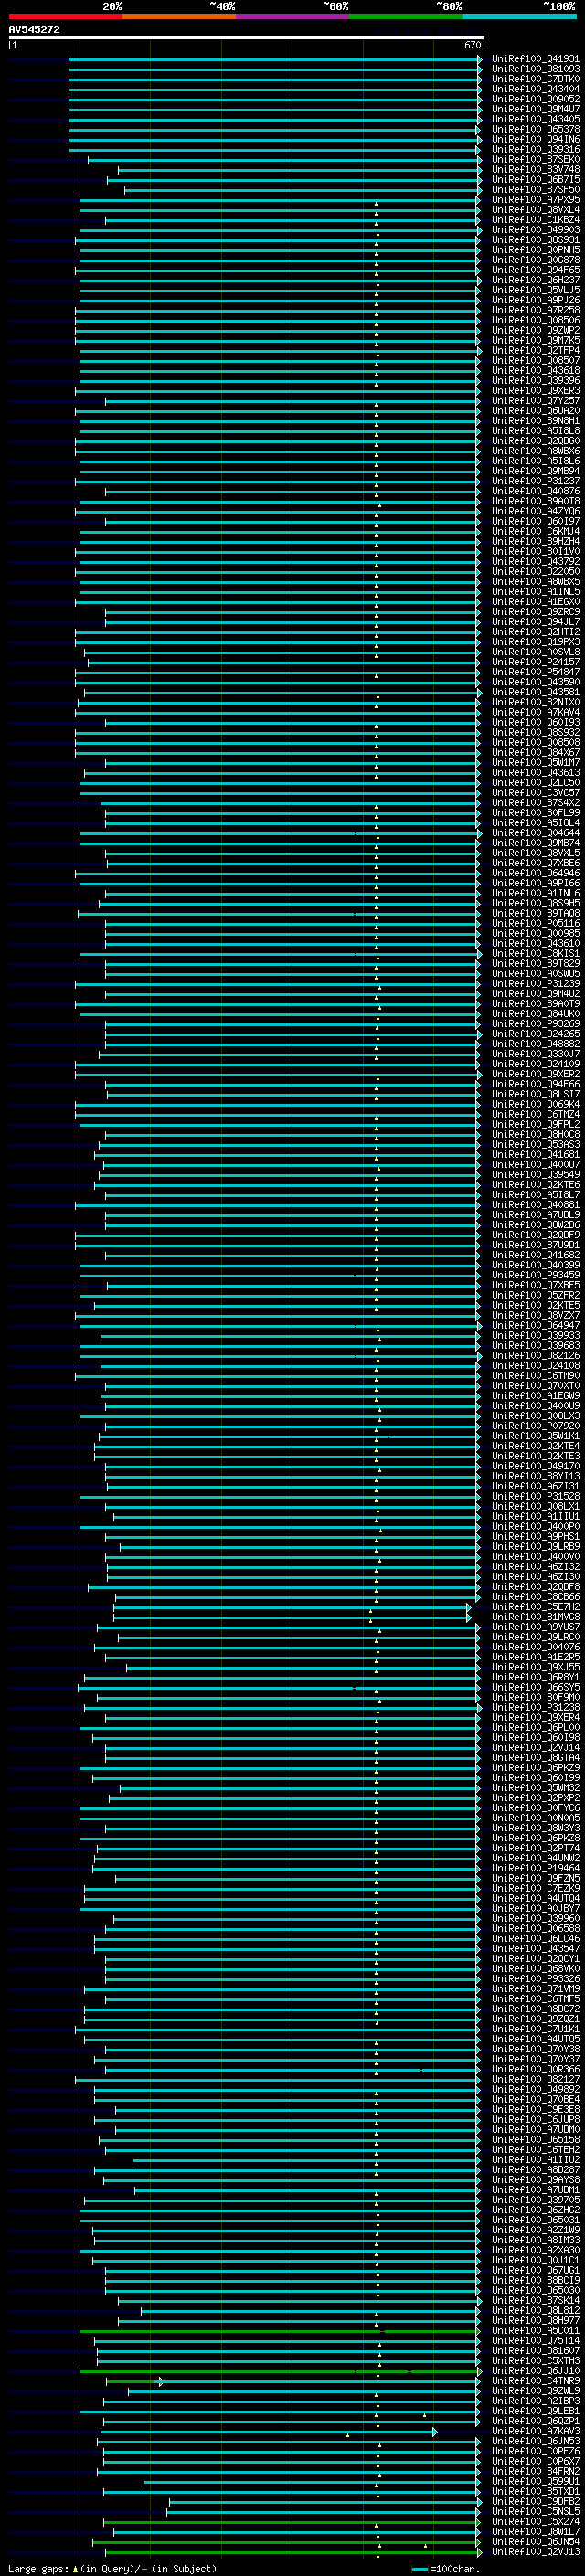Select hit label UniRef100_A9YUS7
Viewport: 585px width, 2576px height.
pos(535,1627)
